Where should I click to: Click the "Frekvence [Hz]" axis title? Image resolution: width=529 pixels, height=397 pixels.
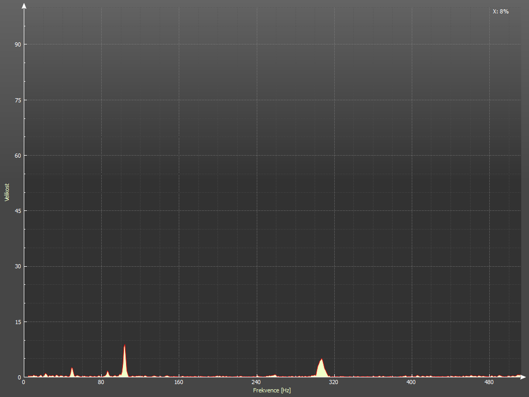click(x=272, y=390)
